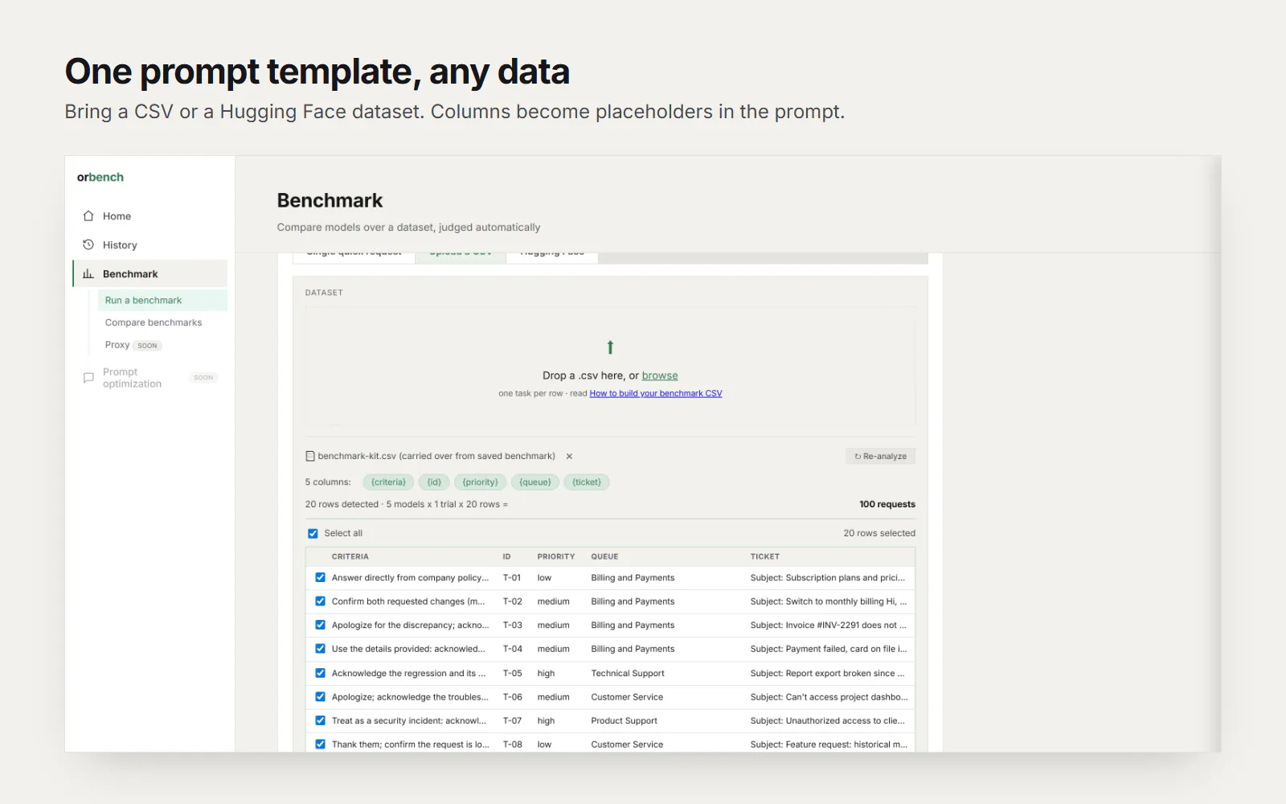This screenshot has width=1286, height=804.
Task: Click the {queue} column chip
Action: coord(535,482)
